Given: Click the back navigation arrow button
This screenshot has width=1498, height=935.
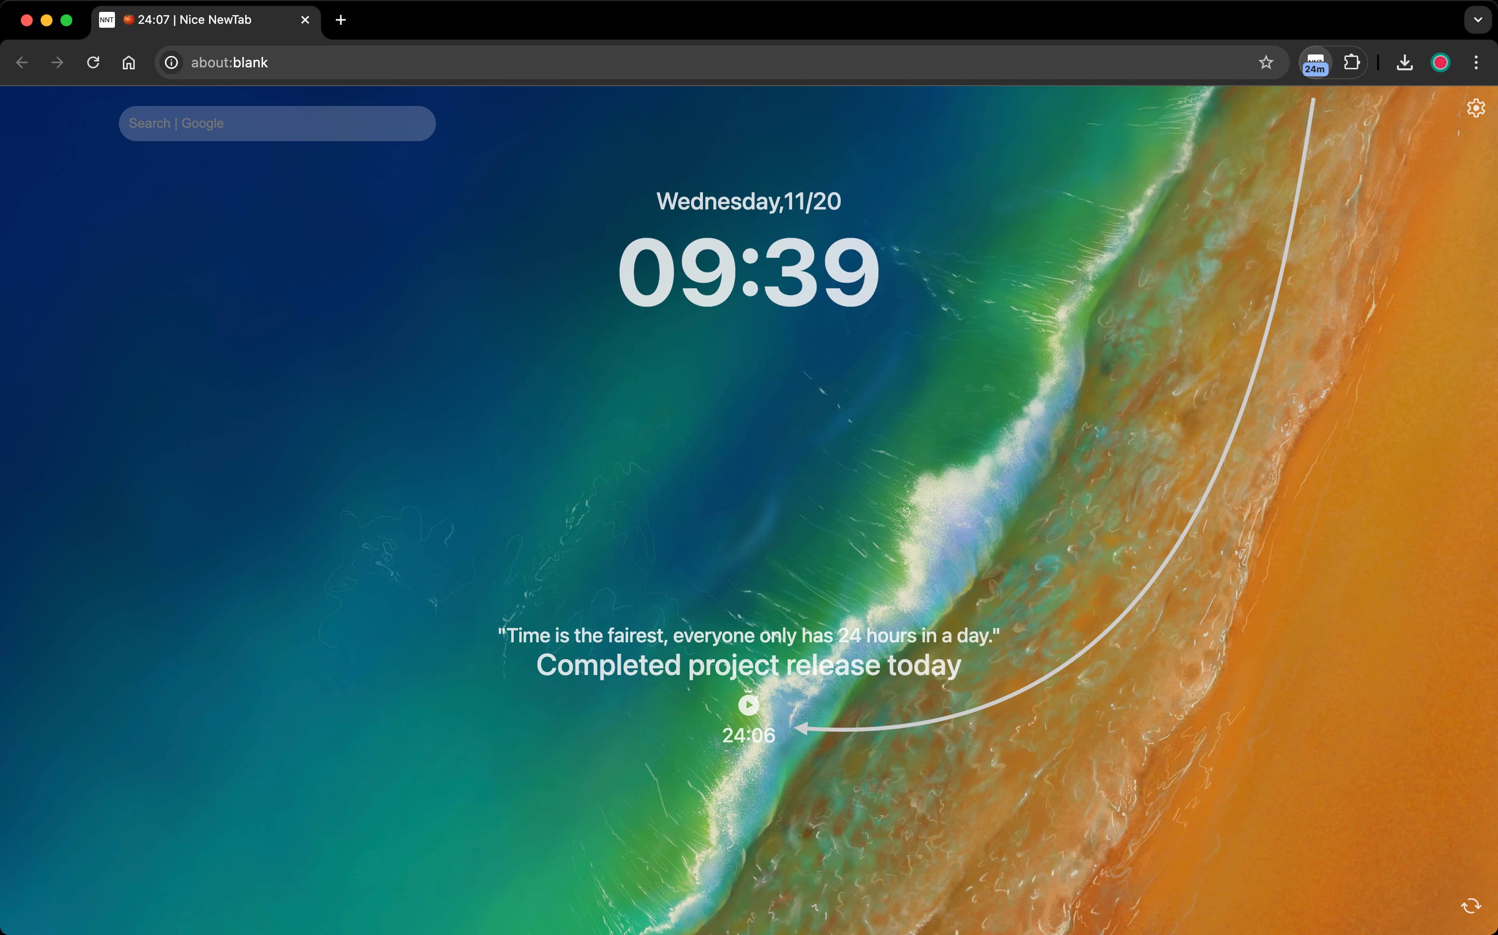Looking at the screenshot, I should [21, 61].
